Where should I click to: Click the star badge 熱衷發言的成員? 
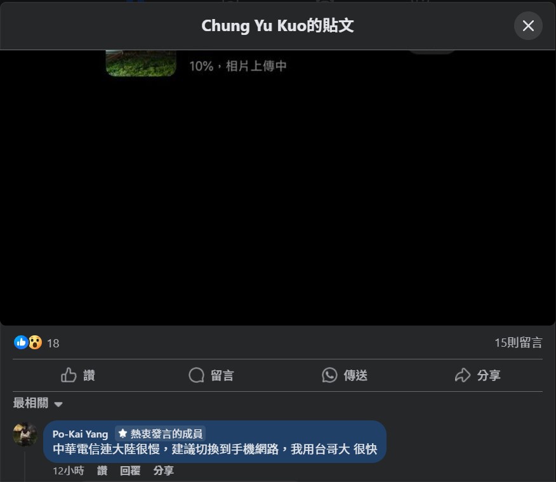coord(161,433)
